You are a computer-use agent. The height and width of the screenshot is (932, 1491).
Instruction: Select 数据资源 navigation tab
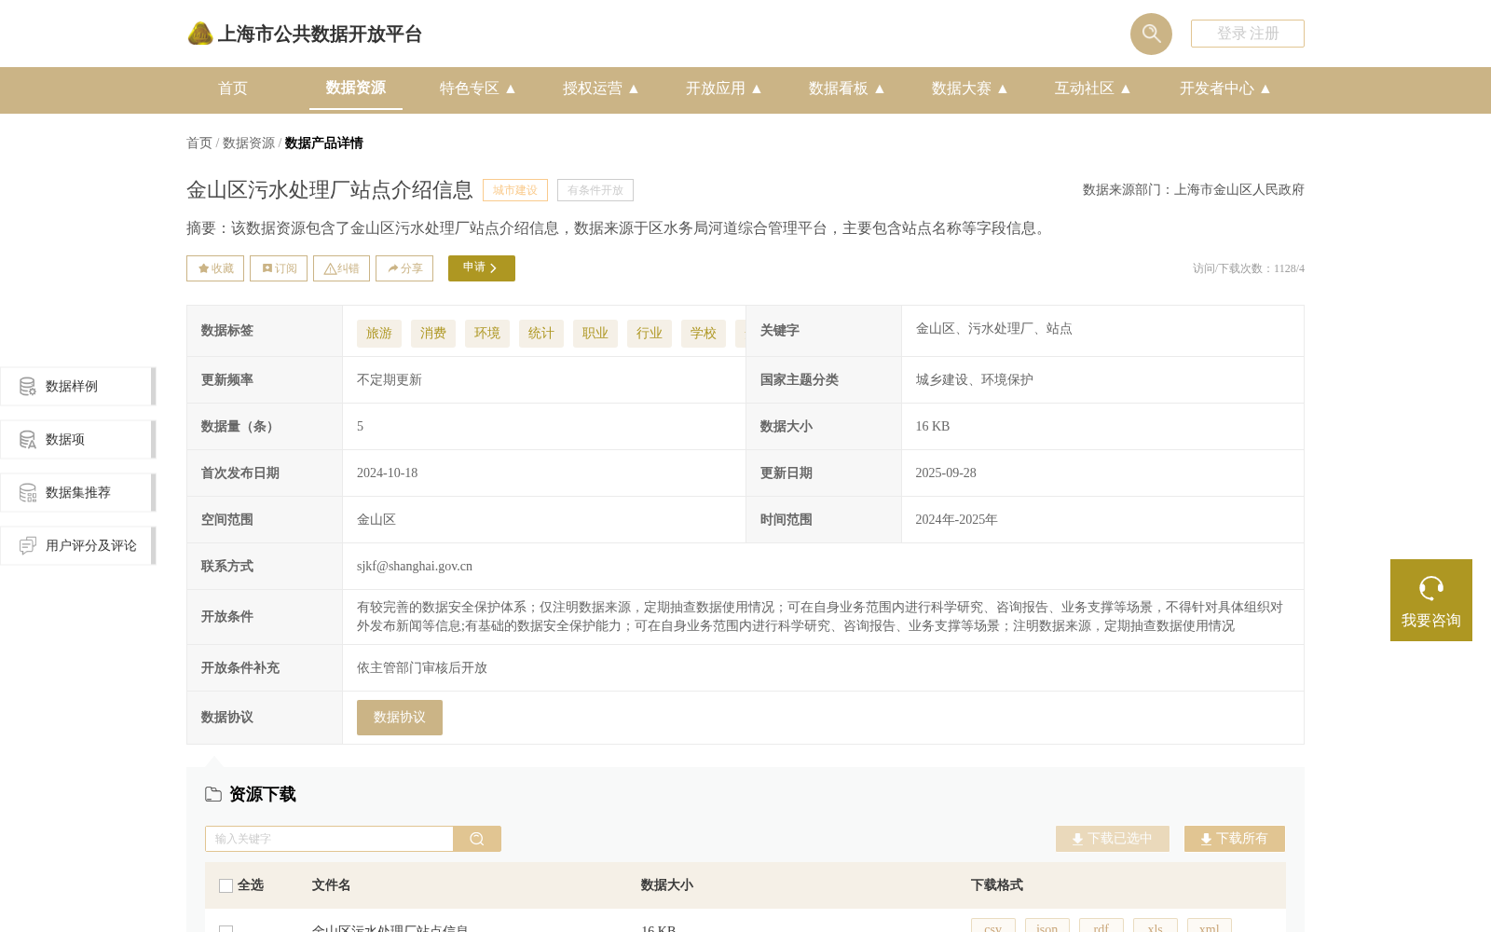tap(356, 88)
